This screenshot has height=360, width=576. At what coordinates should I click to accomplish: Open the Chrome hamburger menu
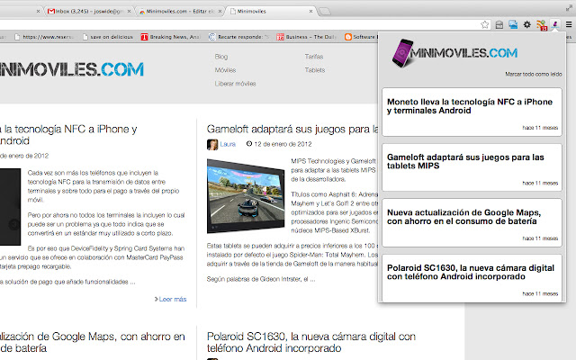569,24
